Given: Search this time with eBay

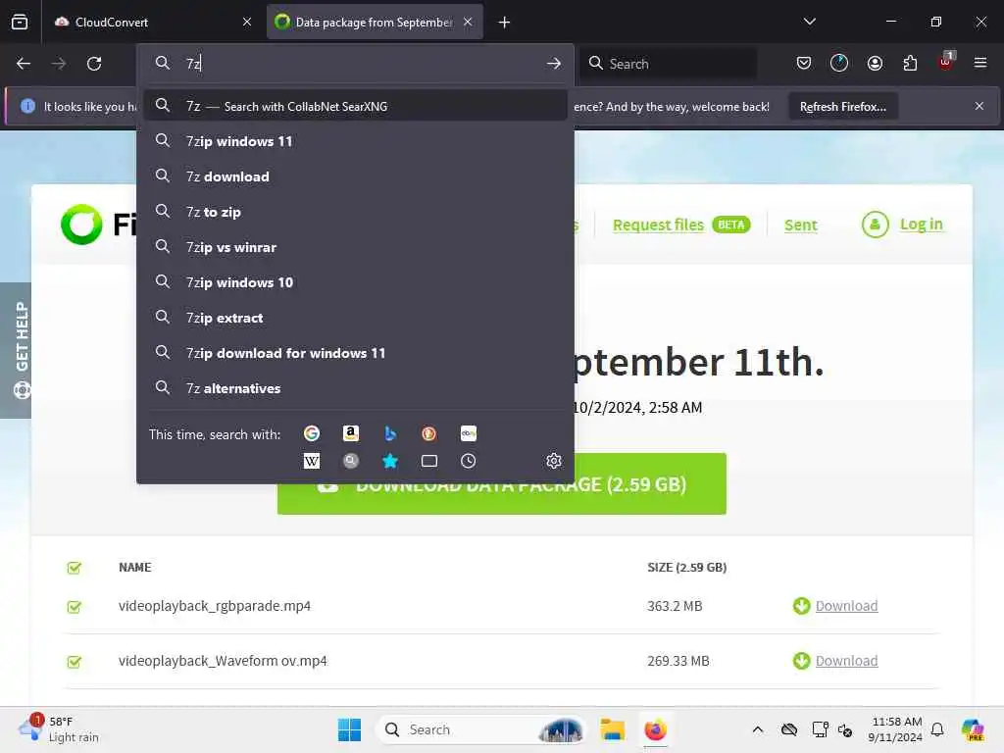Looking at the screenshot, I should 469,433.
